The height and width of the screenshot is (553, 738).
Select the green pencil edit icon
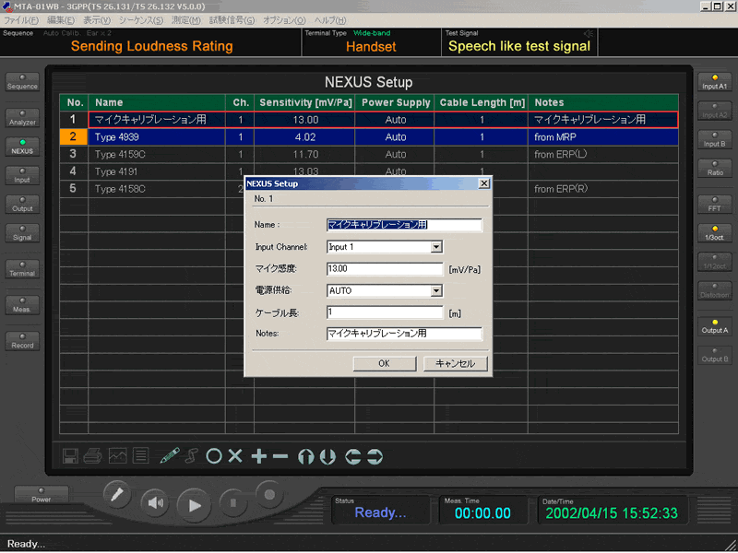pyautogui.click(x=170, y=455)
